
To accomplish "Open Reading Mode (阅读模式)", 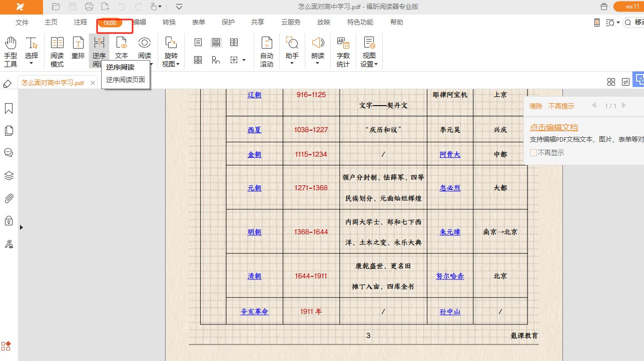I will (x=57, y=52).
